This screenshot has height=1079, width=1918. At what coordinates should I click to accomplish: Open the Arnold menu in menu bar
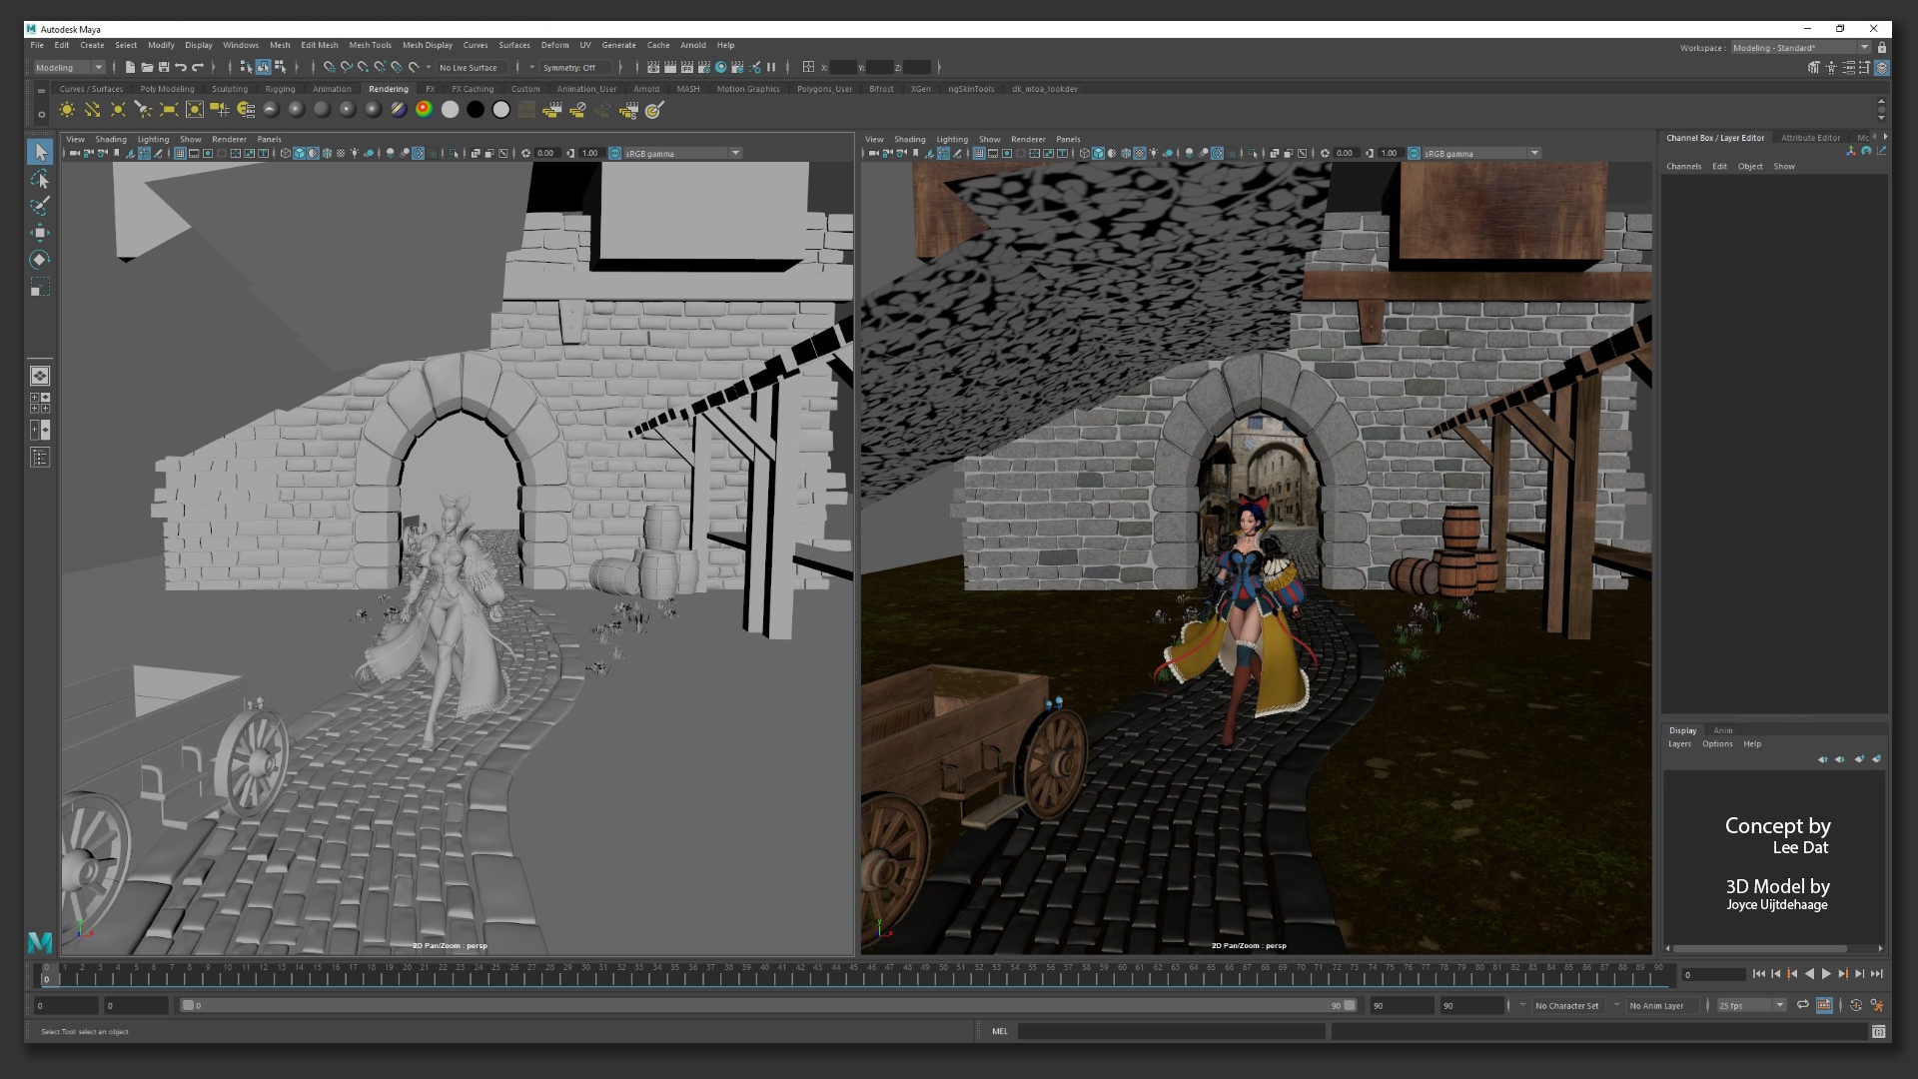point(693,45)
